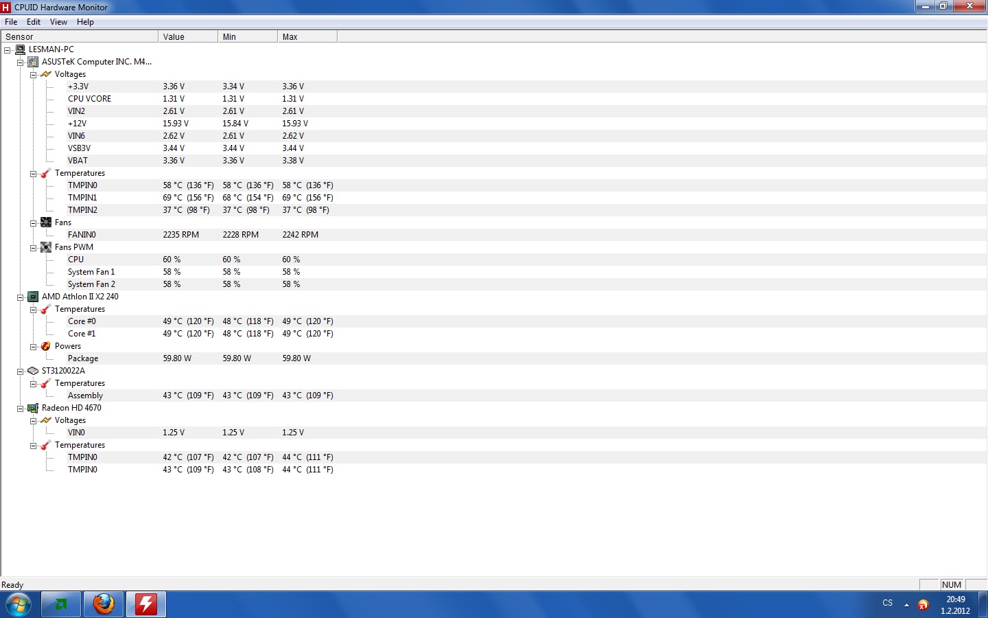Screen dimensions: 988x618
Task: Collapse the AMD Athlon II X2 240 node
Action: tap(20, 297)
